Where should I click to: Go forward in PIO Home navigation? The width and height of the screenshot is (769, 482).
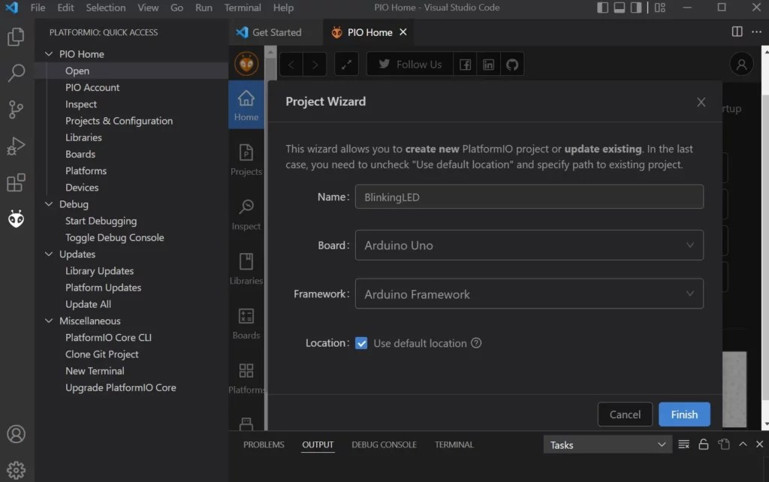315,65
